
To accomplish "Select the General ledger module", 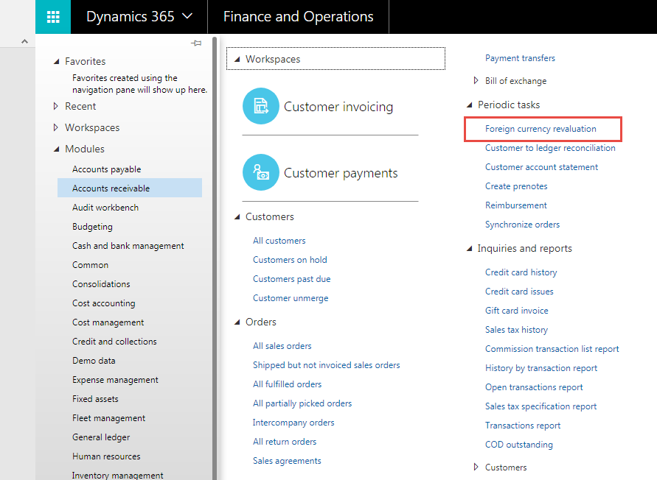I will (100, 437).
